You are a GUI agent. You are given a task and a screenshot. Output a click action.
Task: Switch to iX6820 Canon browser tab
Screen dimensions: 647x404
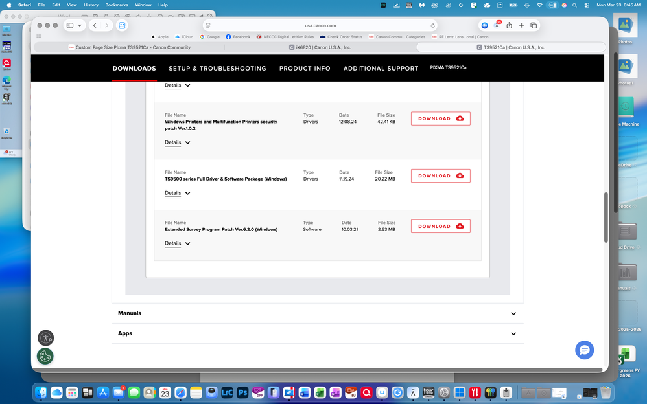pyautogui.click(x=320, y=47)
